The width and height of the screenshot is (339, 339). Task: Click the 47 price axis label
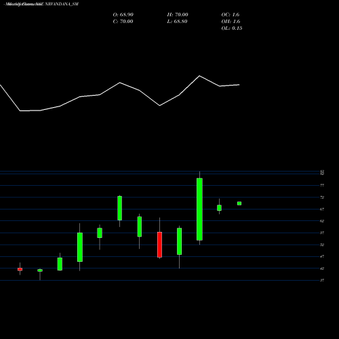point(322,256)
